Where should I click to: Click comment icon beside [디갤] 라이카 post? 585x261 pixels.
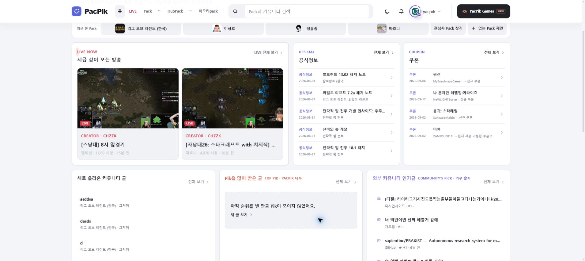379,199
